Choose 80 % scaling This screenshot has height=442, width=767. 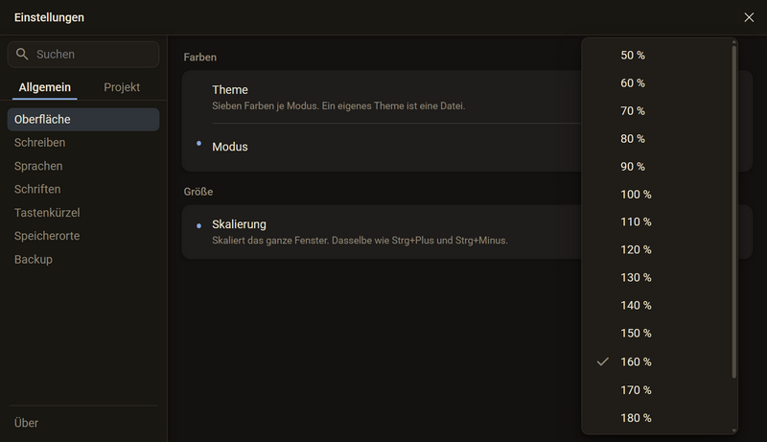click(x=657, y=139)
